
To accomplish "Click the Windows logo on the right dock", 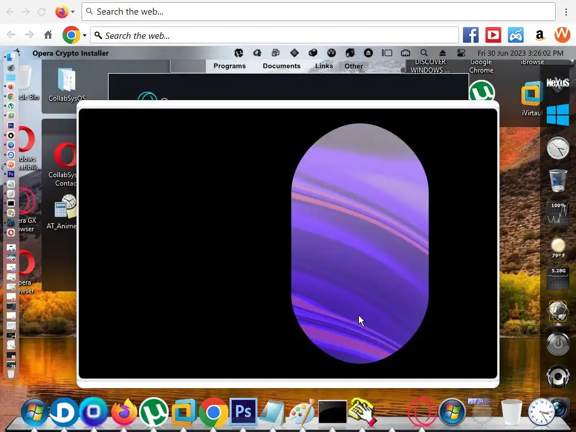I will (x=557, y=115).
